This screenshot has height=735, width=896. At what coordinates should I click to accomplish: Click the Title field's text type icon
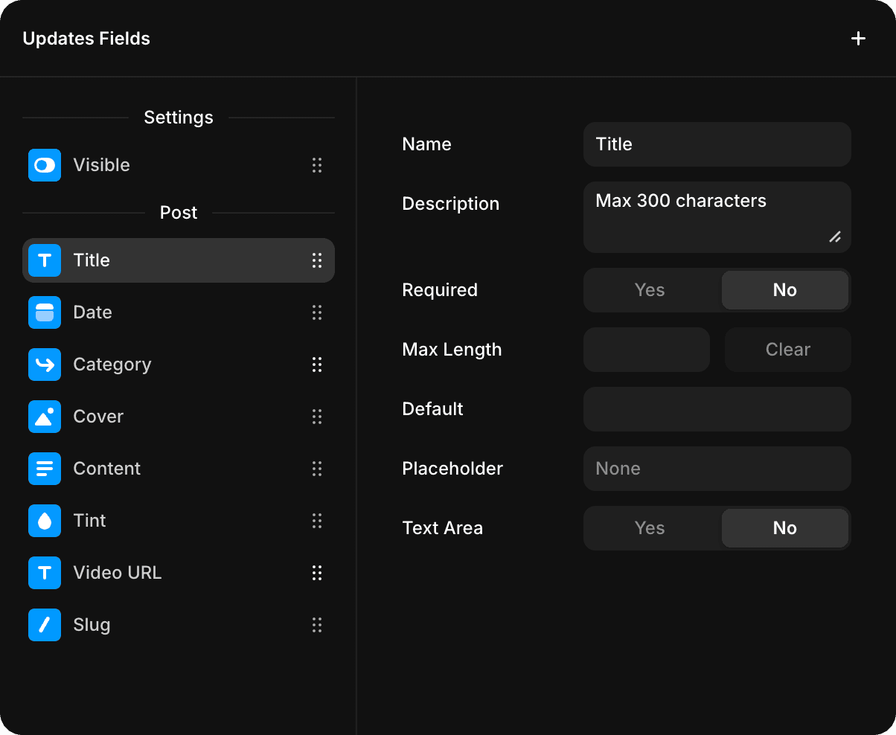point(44,260)
